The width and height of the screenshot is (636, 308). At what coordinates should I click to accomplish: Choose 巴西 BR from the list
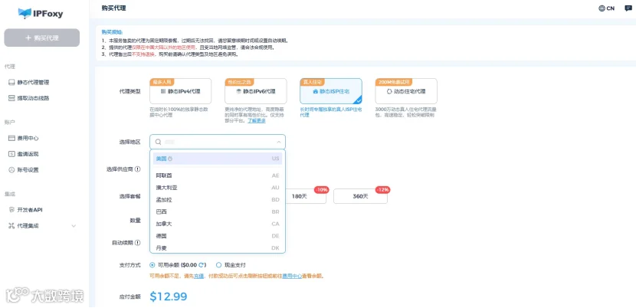point(218,211)
